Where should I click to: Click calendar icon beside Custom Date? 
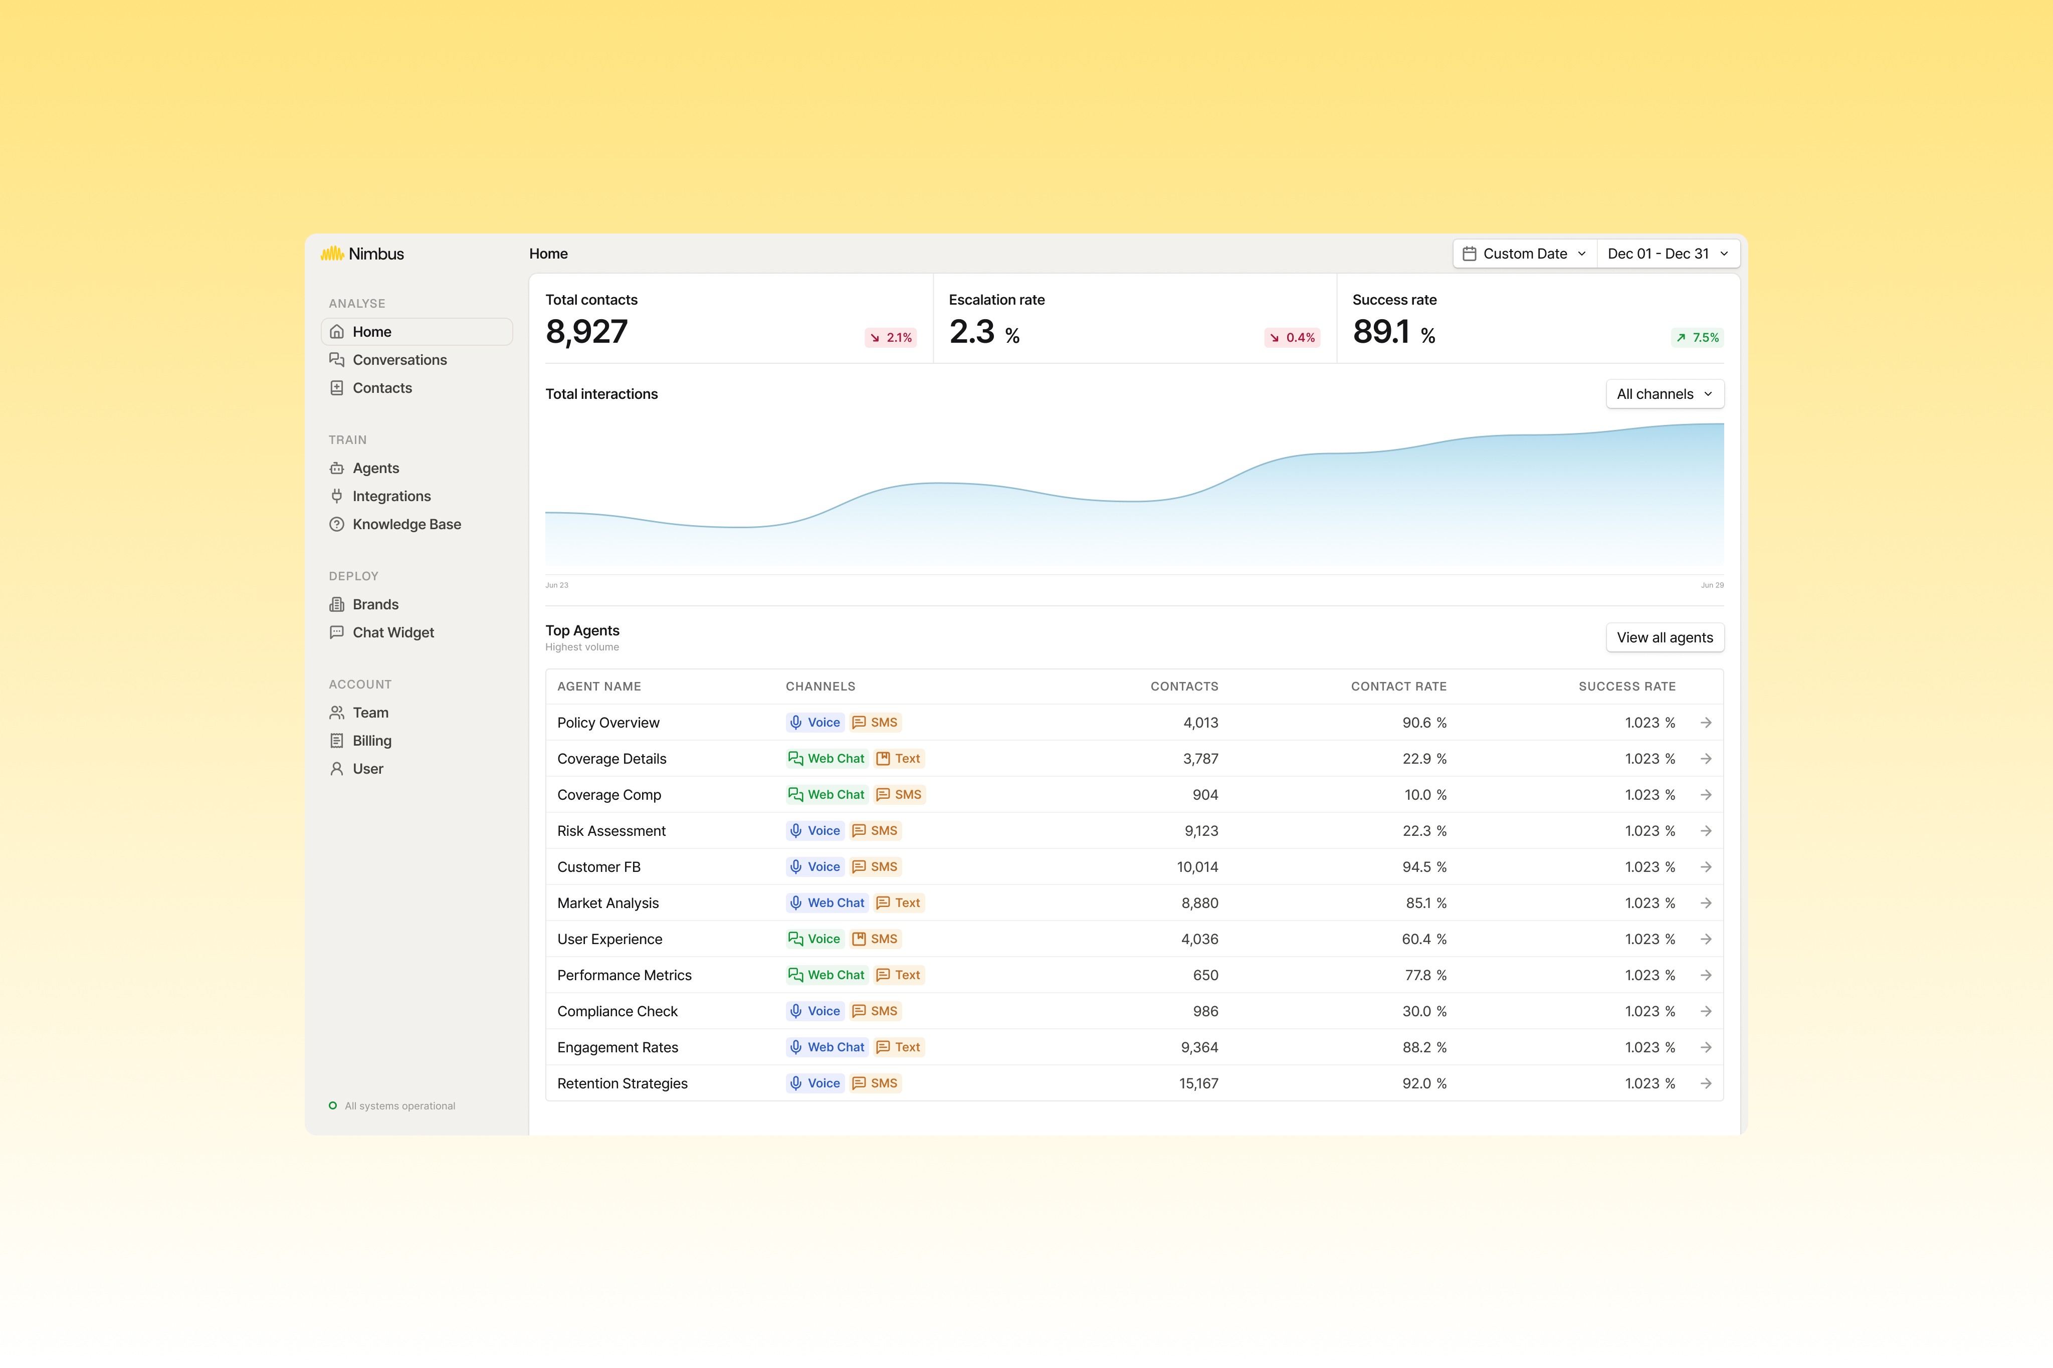coord(1469,254)
